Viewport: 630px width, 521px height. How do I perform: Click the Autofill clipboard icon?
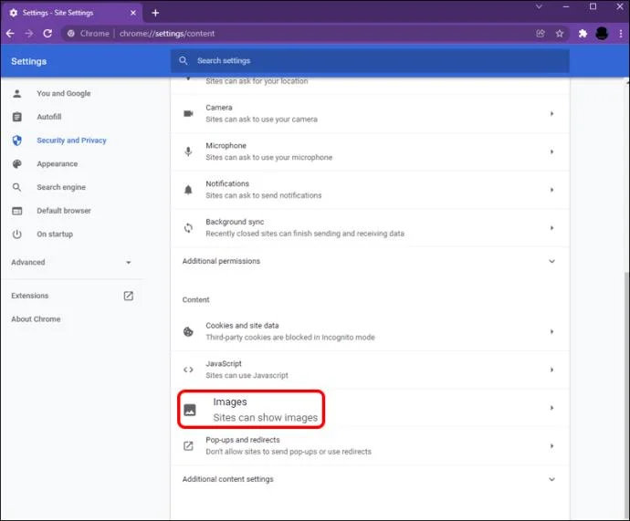coord(16,117)
